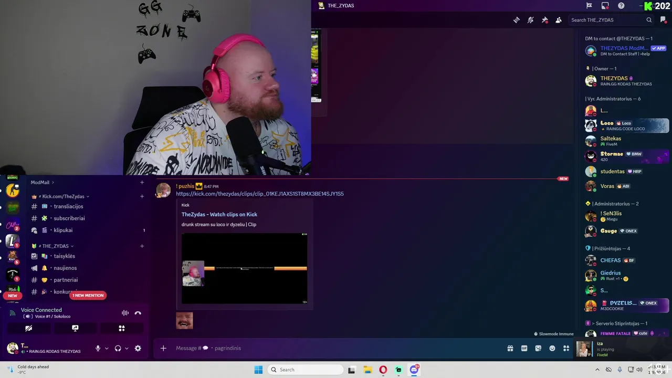Select member Gauge in list
This screenshot has width=672, height=378.
coord(626,230)
